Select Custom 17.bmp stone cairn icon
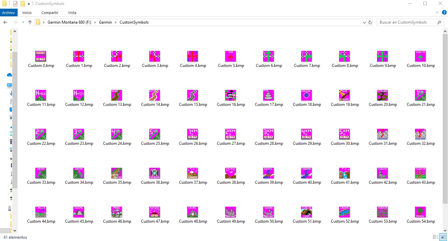Viewport: 448px width, 241px height. [268, 95]
